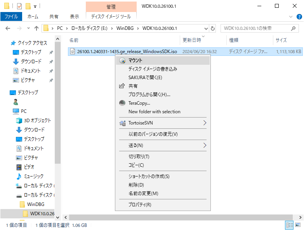Select WDK10.0.26 folder in tree

click(38, 214)
